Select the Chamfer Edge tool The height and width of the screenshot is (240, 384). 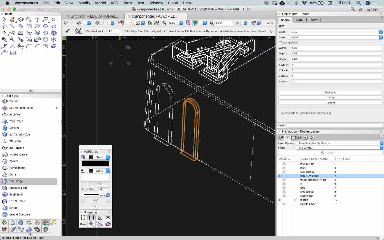tap(18, 188)
